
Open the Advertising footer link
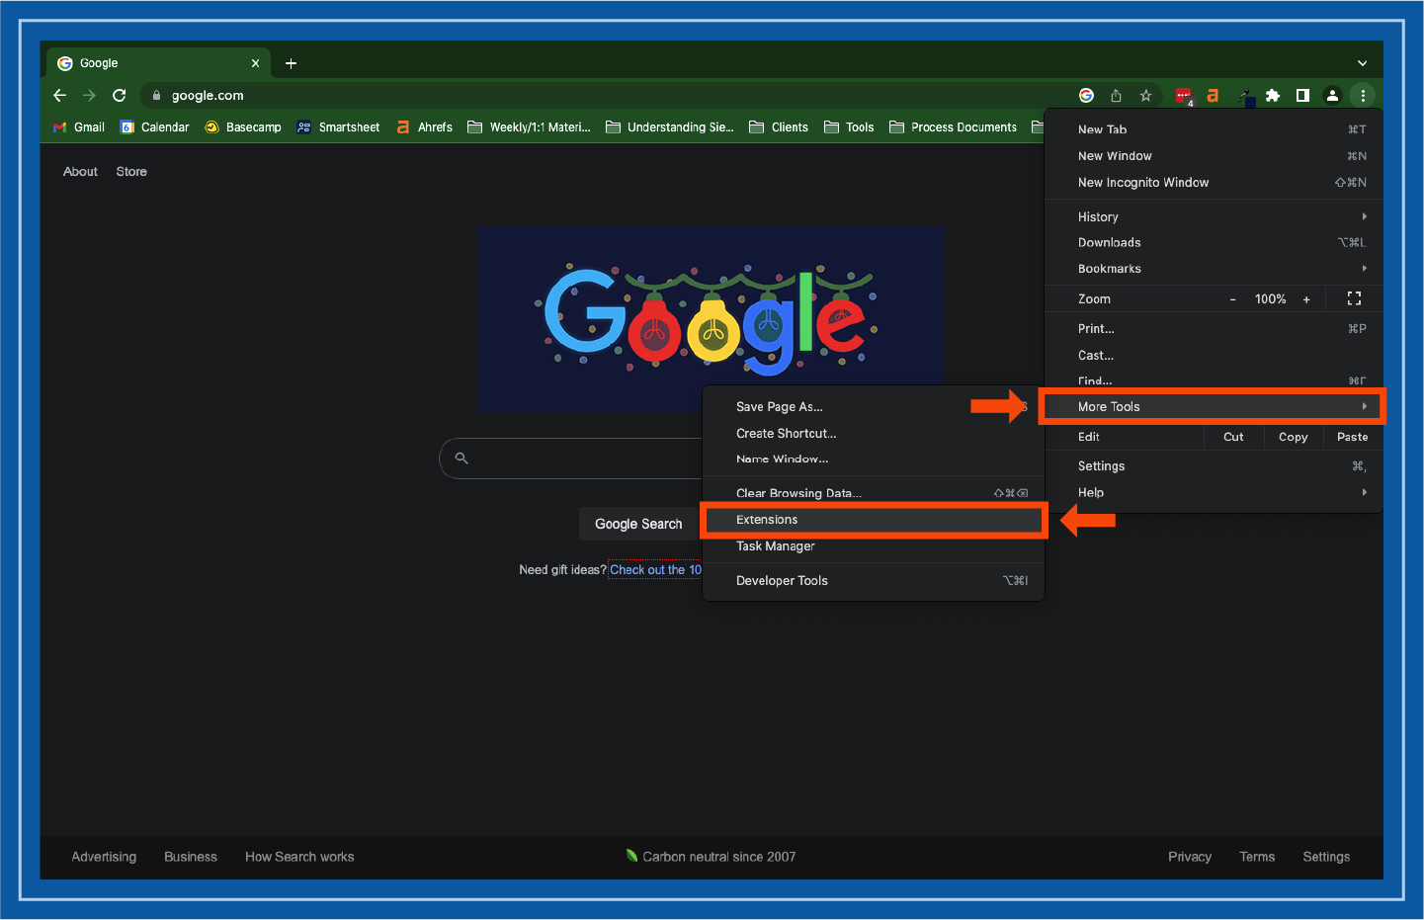point(104,857)
